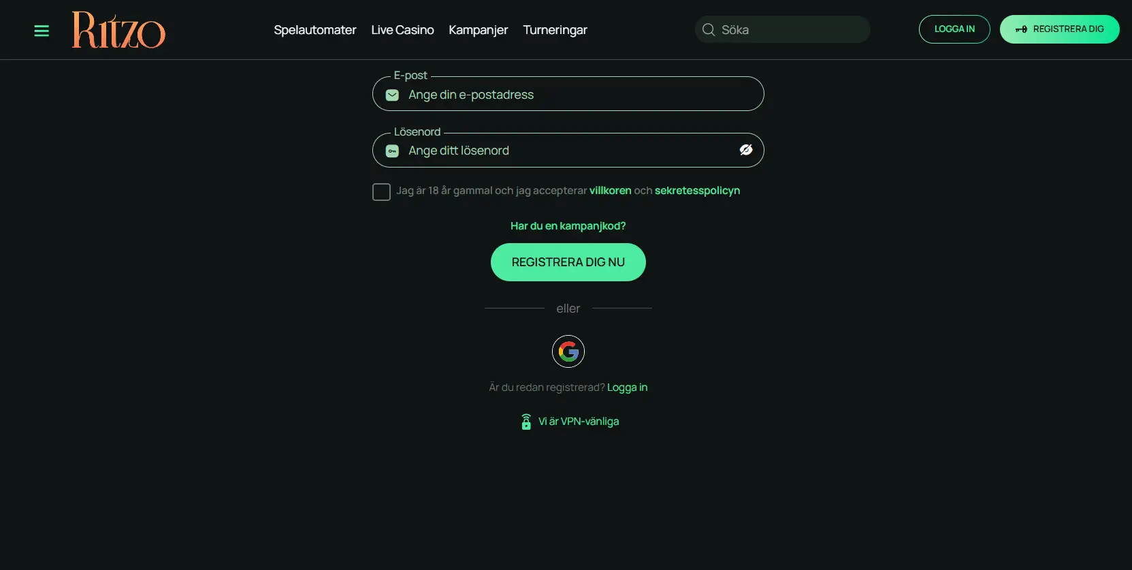Screen dimensions: 1132x570
Task: Focus the Lösenord password input
Action: pyautogui.click(x=568, y=151)
